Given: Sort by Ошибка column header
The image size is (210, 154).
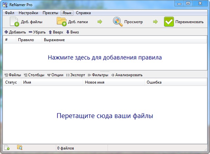Looking at the screenshot, I should [x=176, y=82].
